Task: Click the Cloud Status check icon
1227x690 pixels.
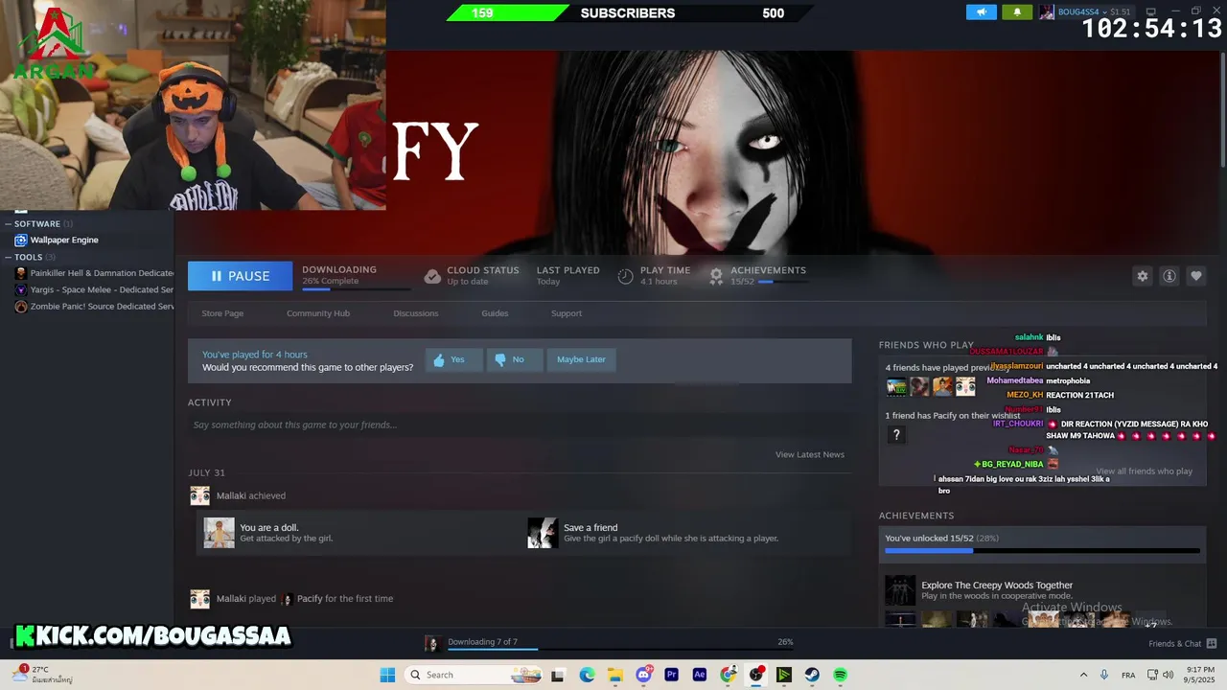Action: (x=432, y=276)
